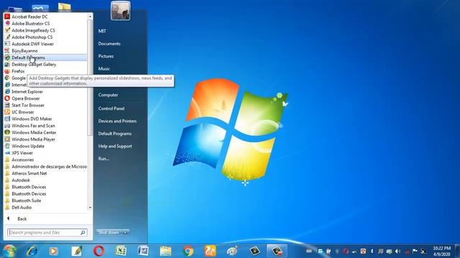Click the Windows Start orb
This screenshot has width=460, height=258.
point(9,251)
